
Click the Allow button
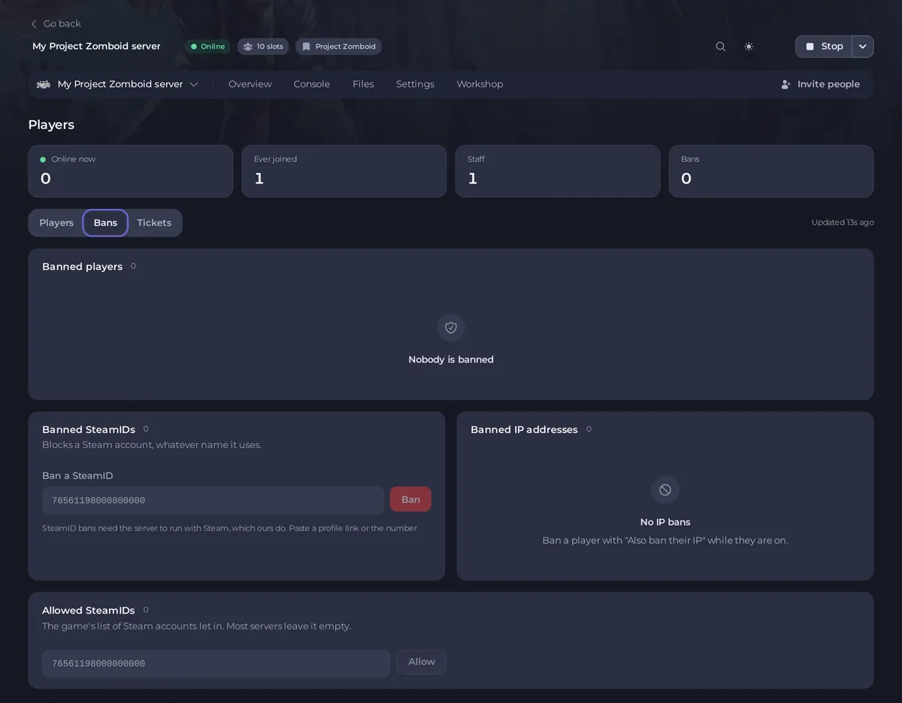point(422,662)
